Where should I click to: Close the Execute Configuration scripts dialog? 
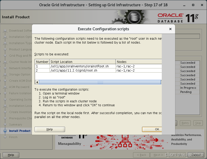pos(170,29)
